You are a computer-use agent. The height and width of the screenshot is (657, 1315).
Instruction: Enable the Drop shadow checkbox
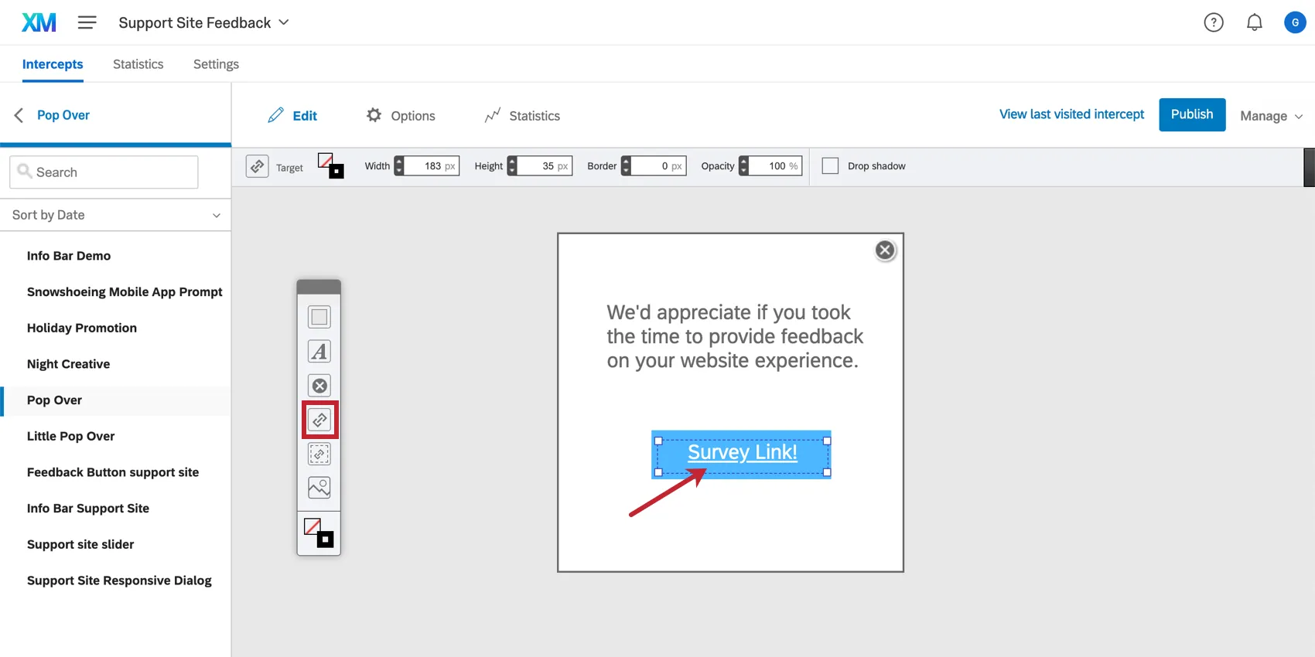click(830, 166)
